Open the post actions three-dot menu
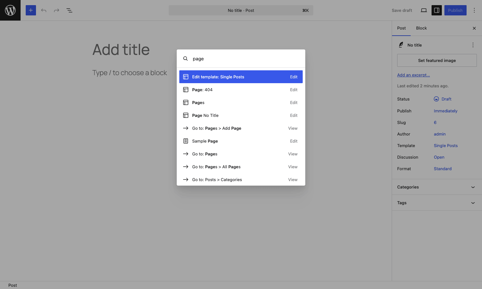Image resolution: width=482 pixels, height=289 pixels. 473,45
